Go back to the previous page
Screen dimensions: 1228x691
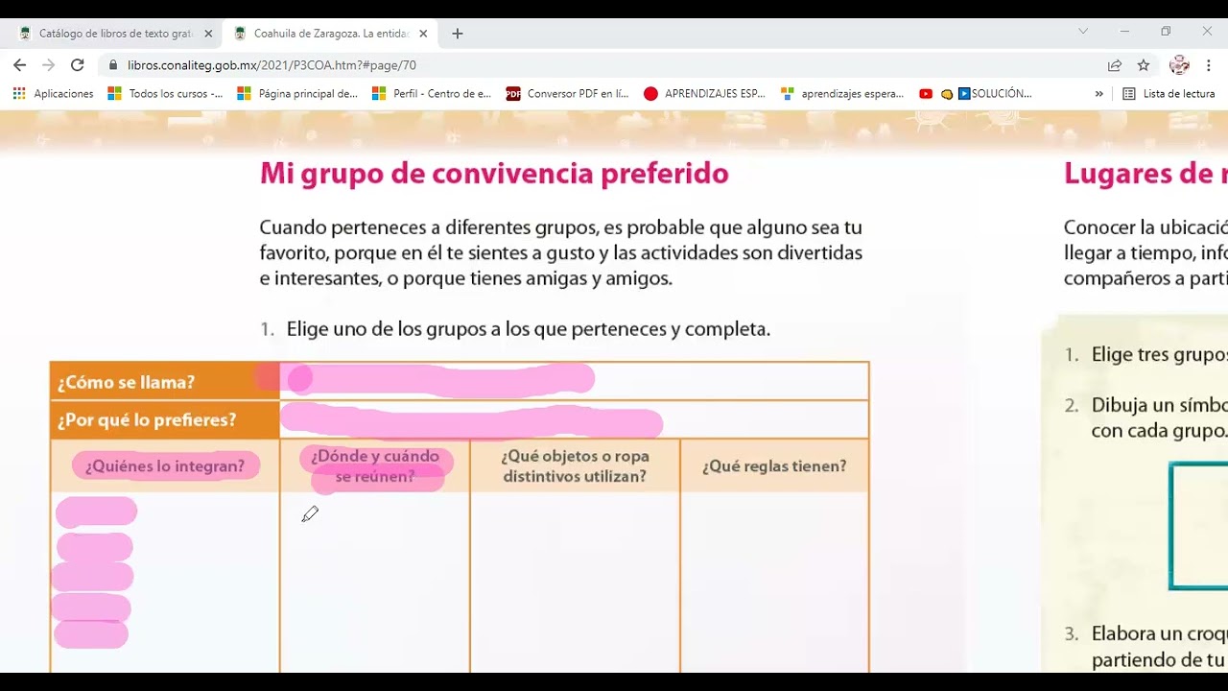(x=20, y=65)
